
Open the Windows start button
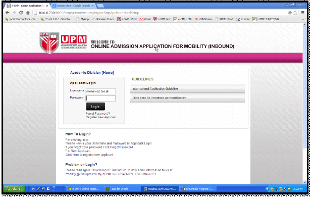(14, 188)
